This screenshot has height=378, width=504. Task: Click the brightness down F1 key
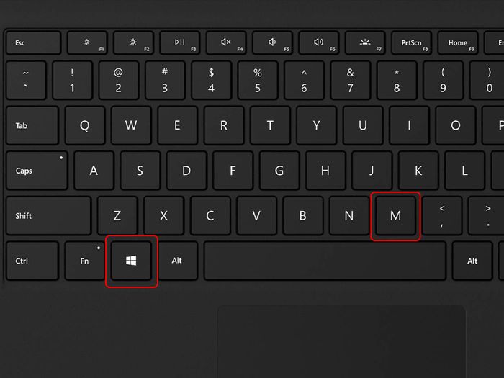pyautogui.click(x=87, y=42)
